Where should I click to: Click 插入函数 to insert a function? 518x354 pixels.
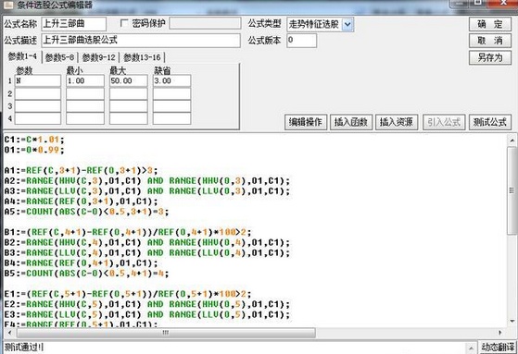pos(351,122)
